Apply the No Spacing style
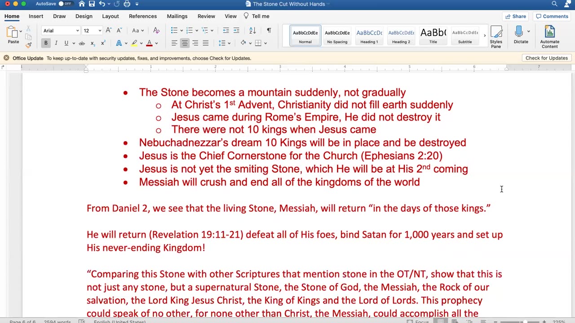This screenshot has height=323, width=575. click(x=337, y=35)
